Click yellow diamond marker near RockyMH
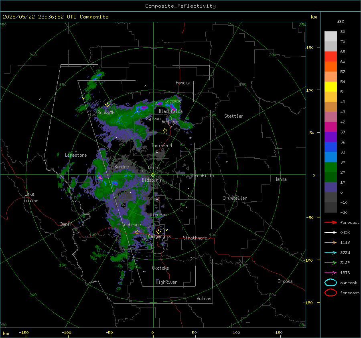Image resolution: width=361 pixels, height=338 pixels. (x=107, y=105)
